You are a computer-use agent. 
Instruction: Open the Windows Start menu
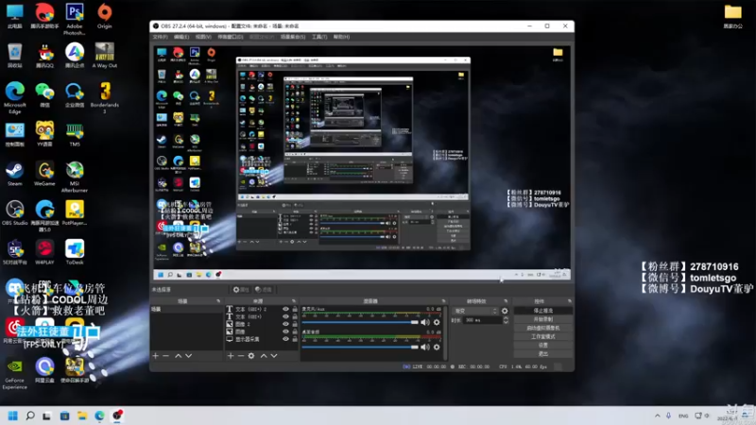(13, 416)
